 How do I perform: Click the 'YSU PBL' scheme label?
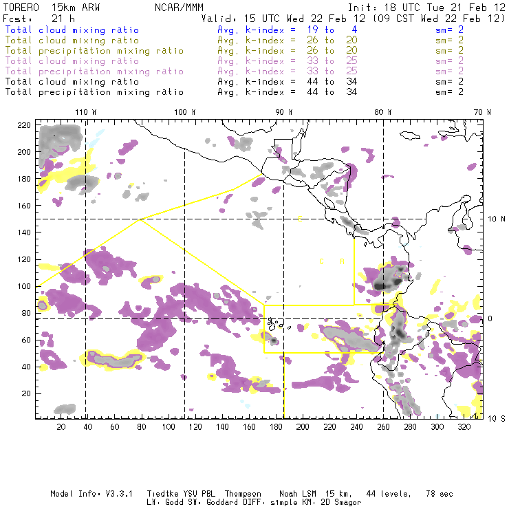(199, 494)
